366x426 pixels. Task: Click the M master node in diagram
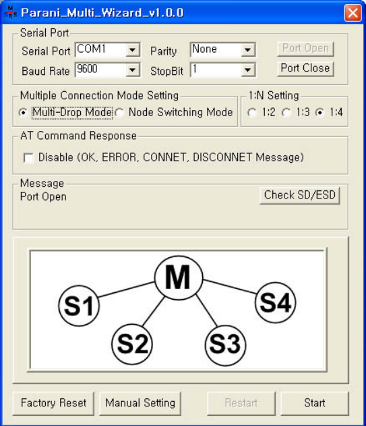click(179, 277)
